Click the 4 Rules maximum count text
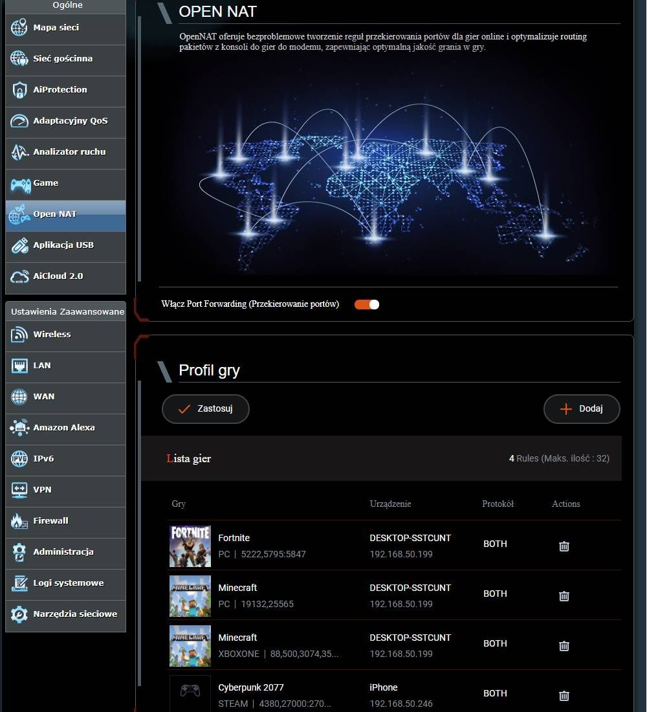Image resolution: width=647 pixels, height=712 pixels. 559,459
